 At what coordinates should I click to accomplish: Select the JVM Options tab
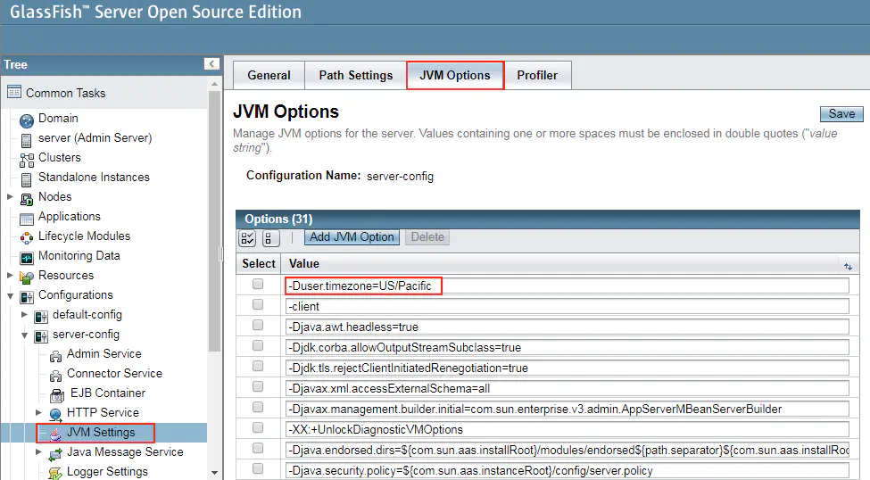tap(455, 76)
